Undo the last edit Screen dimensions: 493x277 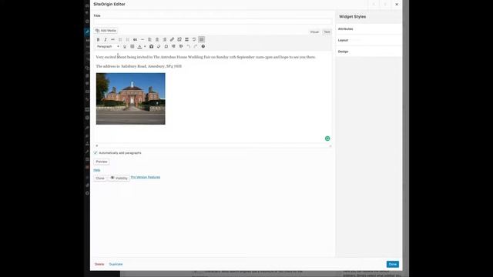pyautogui.click(x=188, y=46)
